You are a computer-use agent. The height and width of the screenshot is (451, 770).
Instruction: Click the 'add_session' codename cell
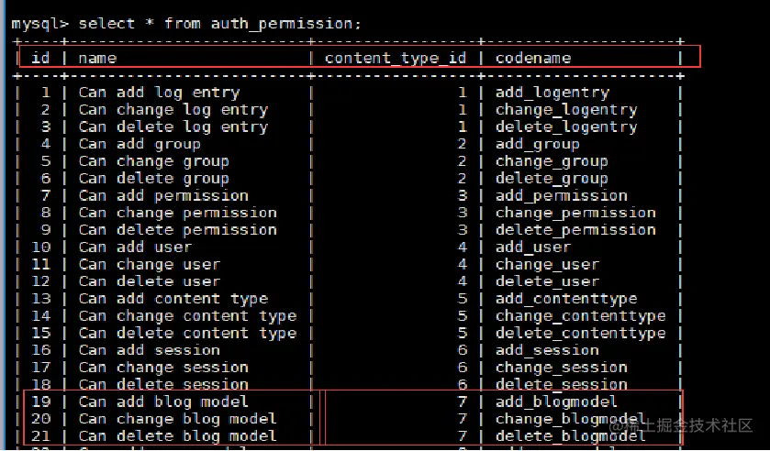point(548,350)
